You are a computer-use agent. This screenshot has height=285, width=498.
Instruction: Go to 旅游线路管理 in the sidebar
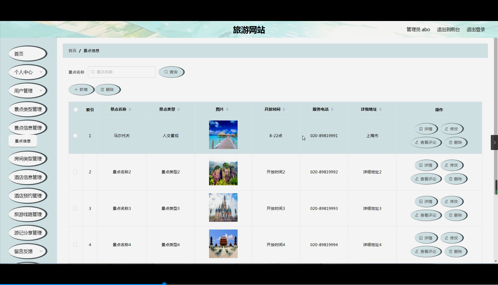(28, 214)
